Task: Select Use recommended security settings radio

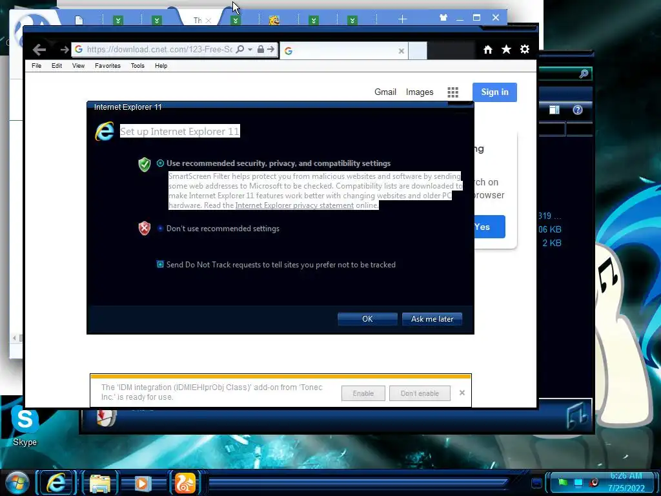Action: click(160, 163)
